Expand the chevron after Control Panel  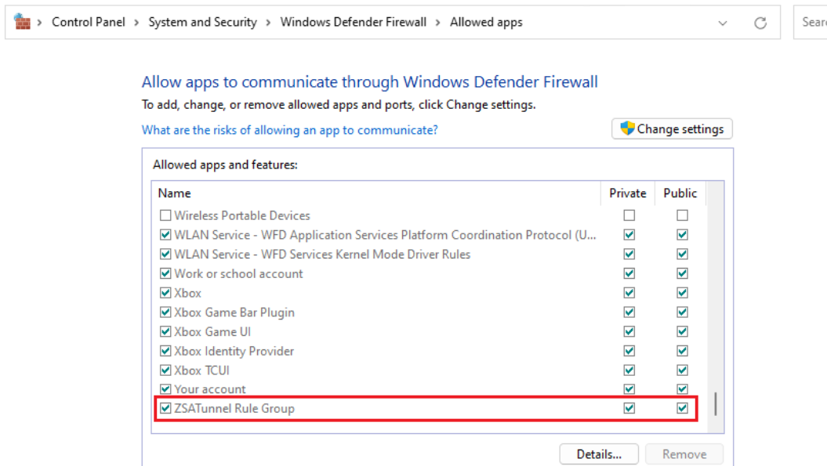tap(136, 23)
